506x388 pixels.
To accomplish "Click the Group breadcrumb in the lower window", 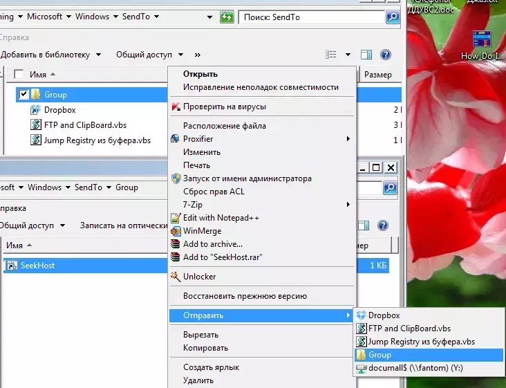I will (126, 187).
